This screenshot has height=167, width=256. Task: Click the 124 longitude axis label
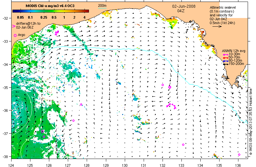(x=12, y=165)
